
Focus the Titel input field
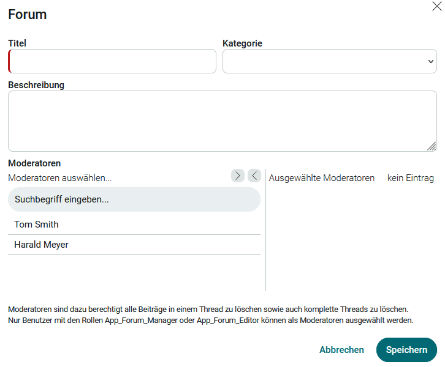click(113, 61)
